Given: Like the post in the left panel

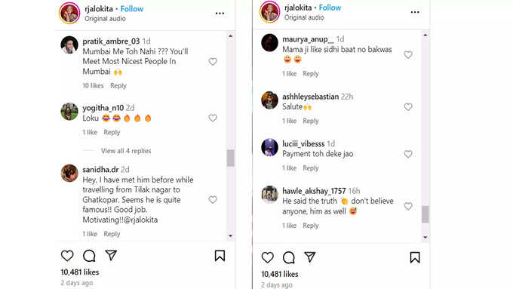Looking at the screenshot, I should coord(67,256).
